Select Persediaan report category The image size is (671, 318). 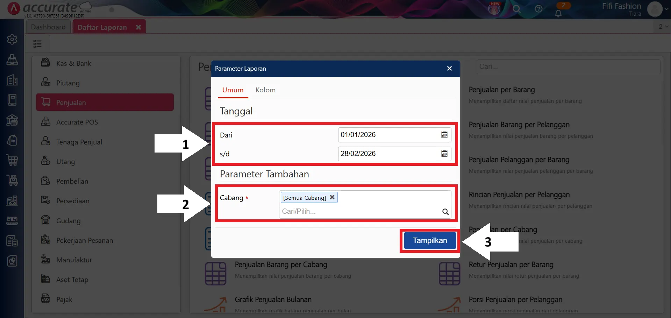tap(105, 201)
